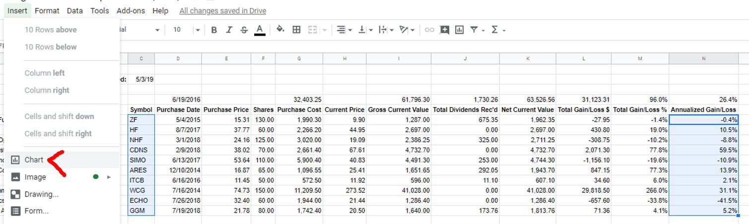Viewport: 749px width, 224px height.
Task: Select column D header
Action: pos(178,58)
